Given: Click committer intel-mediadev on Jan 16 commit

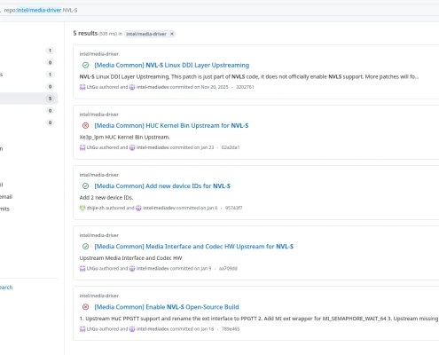Looking at the screenshot, I should (x=153, y=328).
